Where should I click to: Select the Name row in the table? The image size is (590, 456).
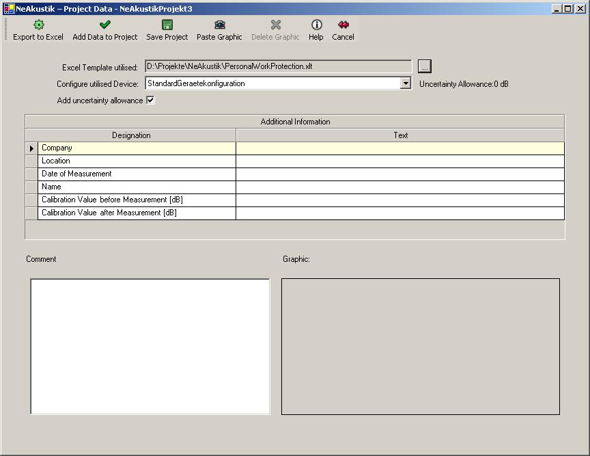click(137, 187)
